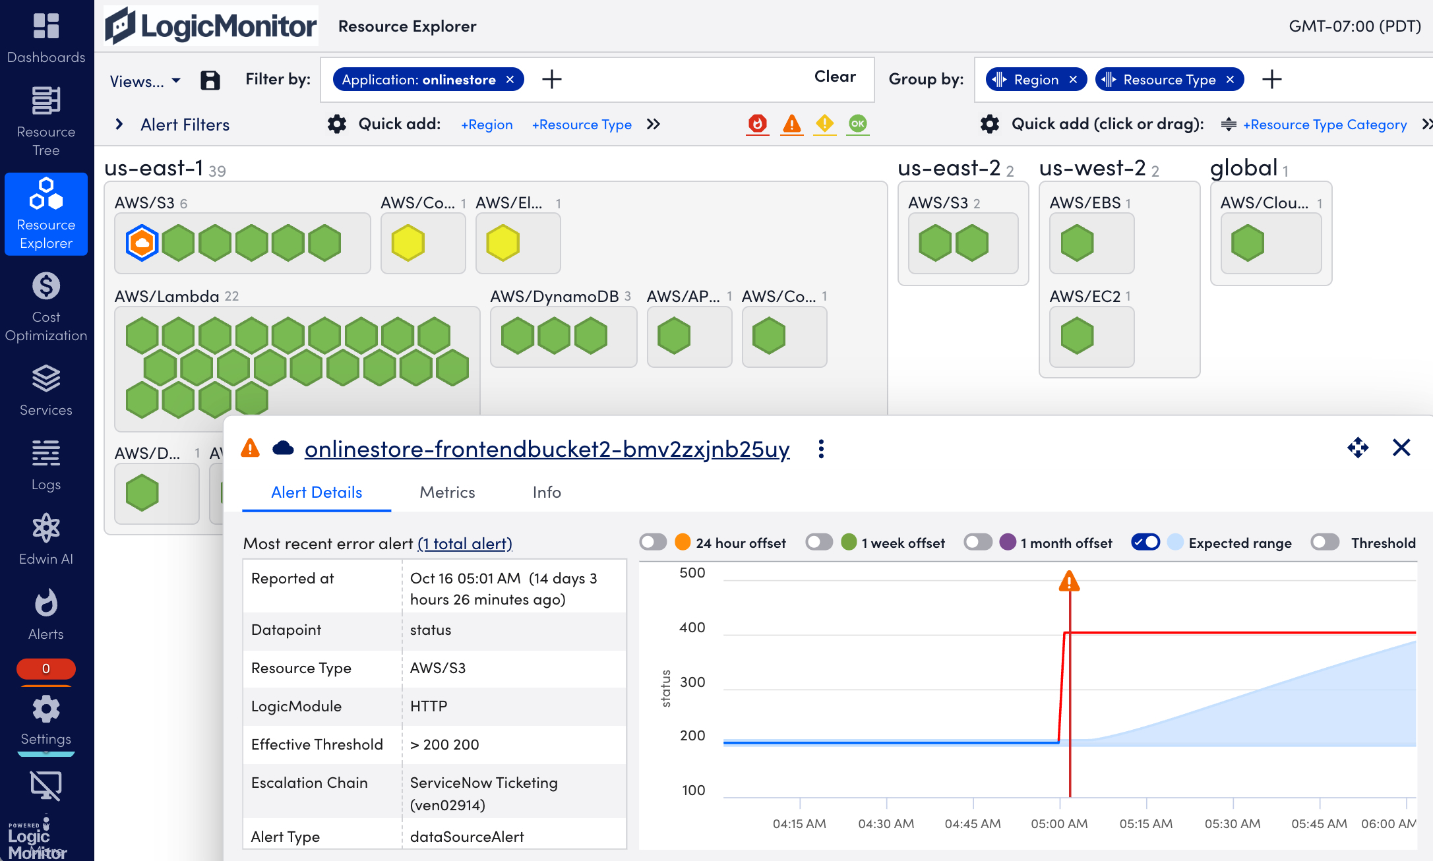
Task: Remove Region group-by chip
Action: pyautogui.click(x=1073, y=80)
